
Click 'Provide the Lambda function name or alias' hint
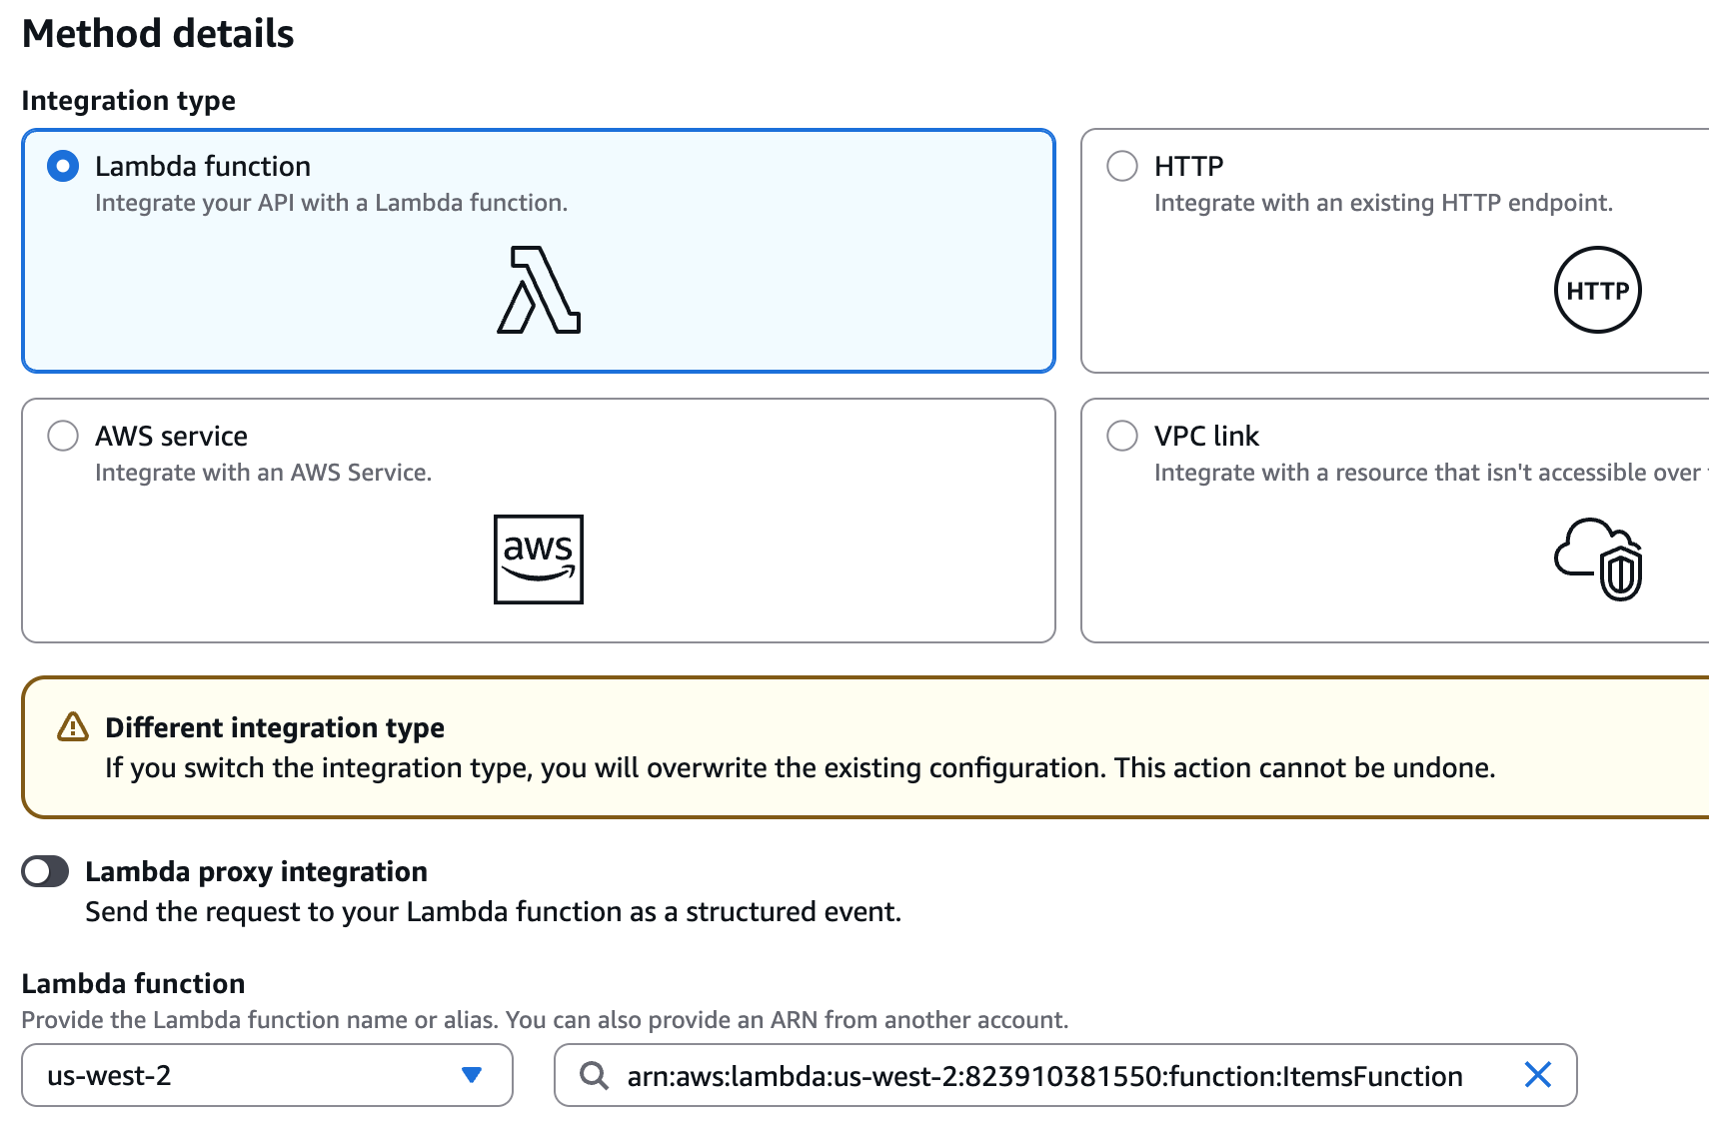545,1020
